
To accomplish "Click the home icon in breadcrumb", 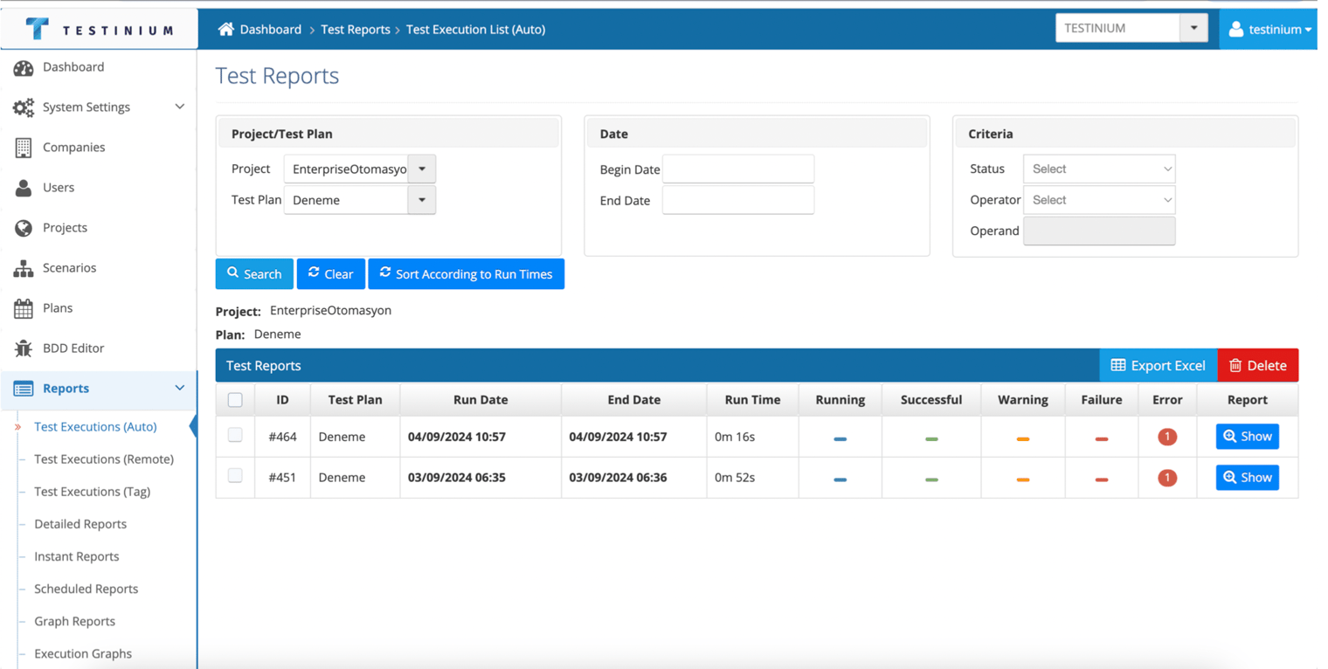I will [x=225, y=29].
